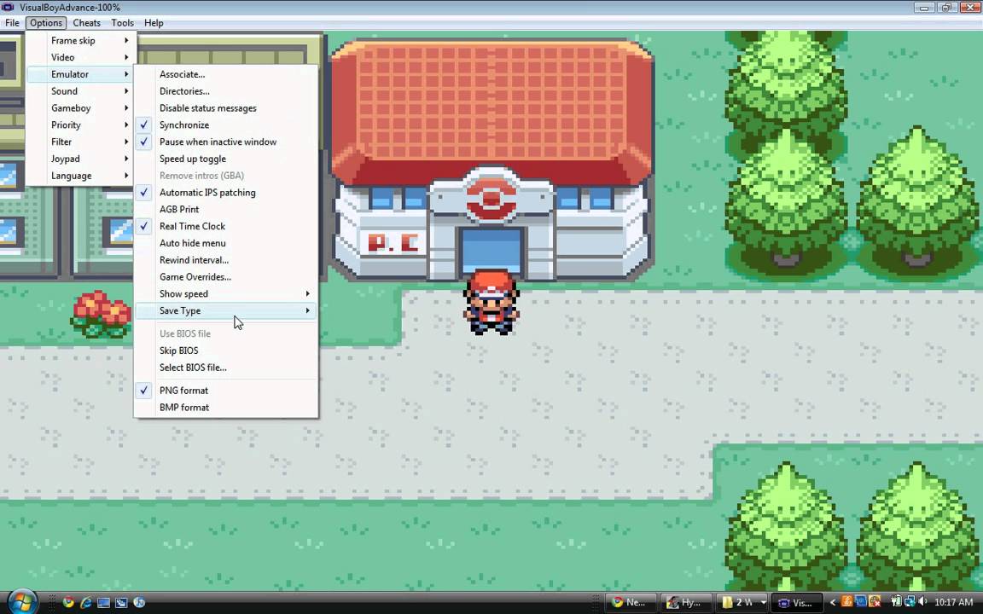The height and width of the screenshot is (614, 983).
Task: Open the Tools menu
Action: (122, 23)
